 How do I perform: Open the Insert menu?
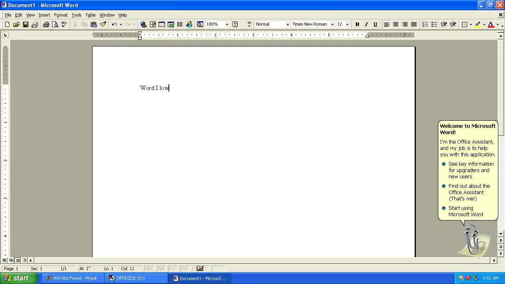(44, 15)
